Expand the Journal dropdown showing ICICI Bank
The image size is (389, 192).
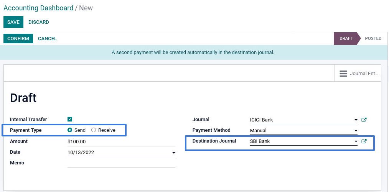(356, 120)
